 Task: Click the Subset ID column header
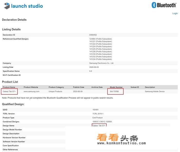coord(135,87)
